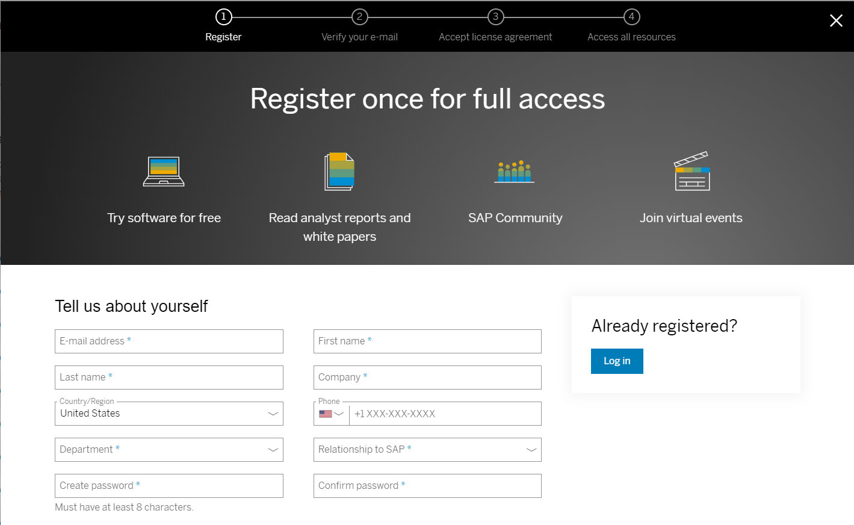Click the Company text field
Image resolution: width=854 pixels, height=525 pixels.
427,377
